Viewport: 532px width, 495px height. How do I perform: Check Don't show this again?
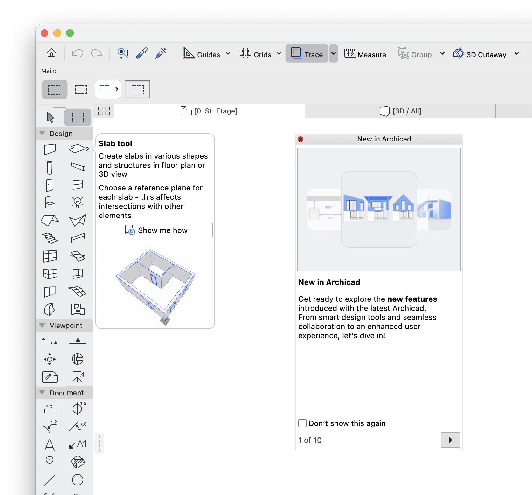coord(302,423)
